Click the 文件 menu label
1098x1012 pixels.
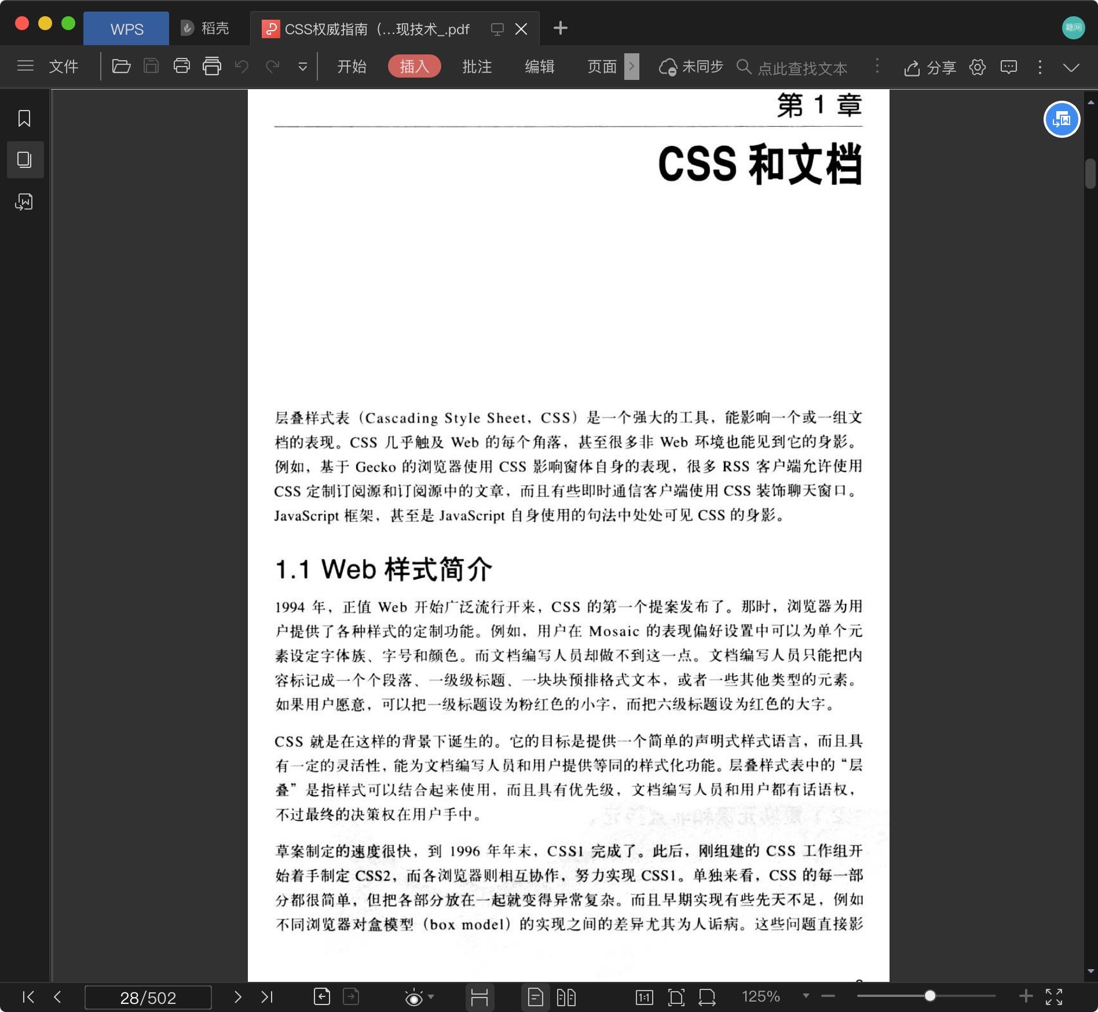tap(64, 67)
